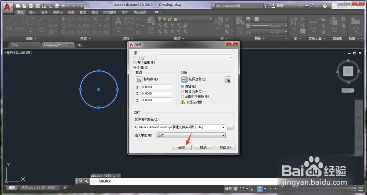Image resolution: width=367 pixels, height=195 pixels.
Task: Select the Block (块) source radio button
Action: pyautogui.click(x=135, y=58)
